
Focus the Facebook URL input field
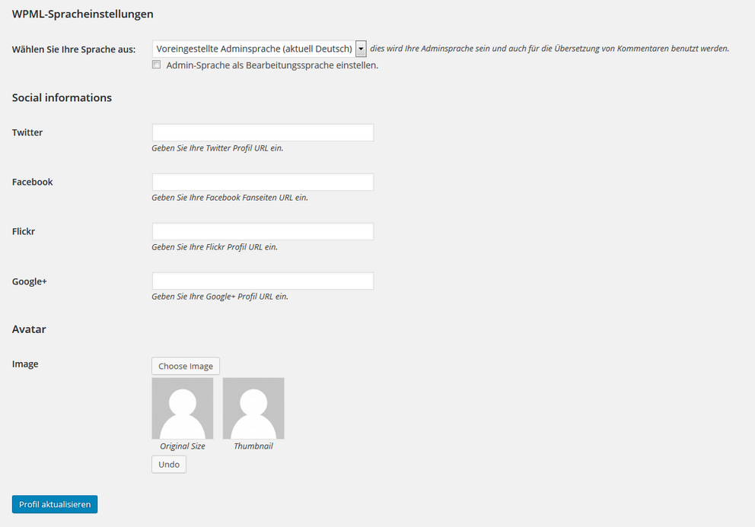pos(263,182)
